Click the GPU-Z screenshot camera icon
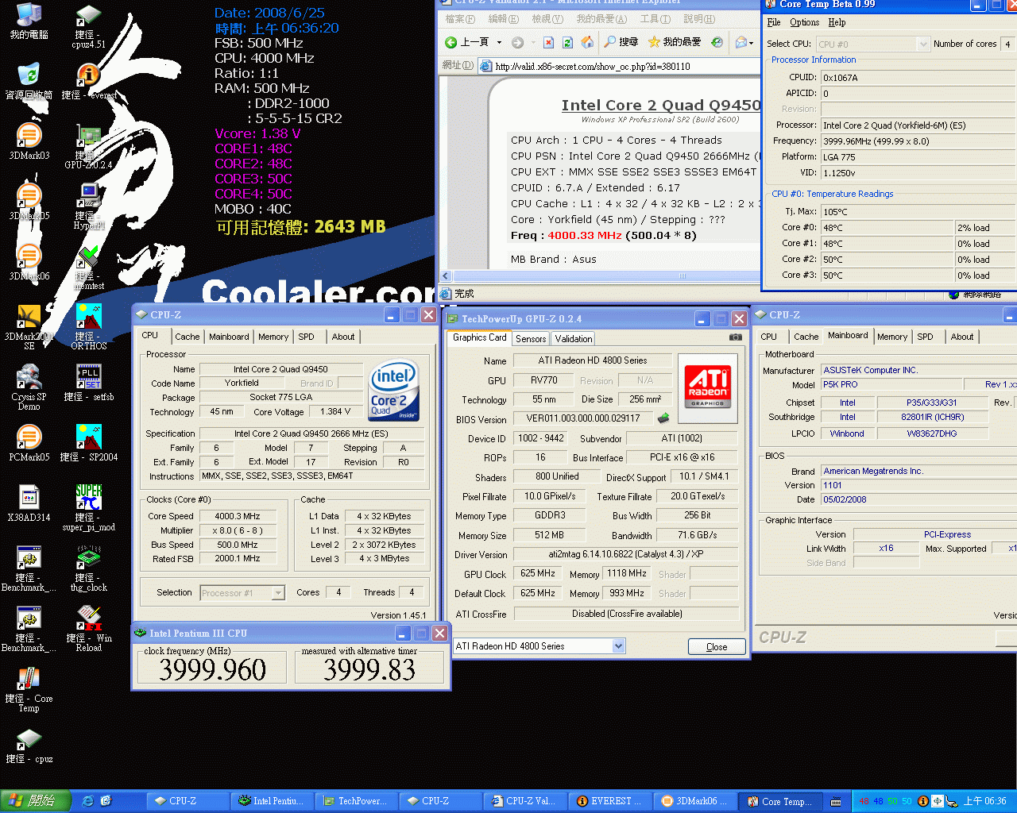This screenshot has height=813, width=1017. click(736, 337)
